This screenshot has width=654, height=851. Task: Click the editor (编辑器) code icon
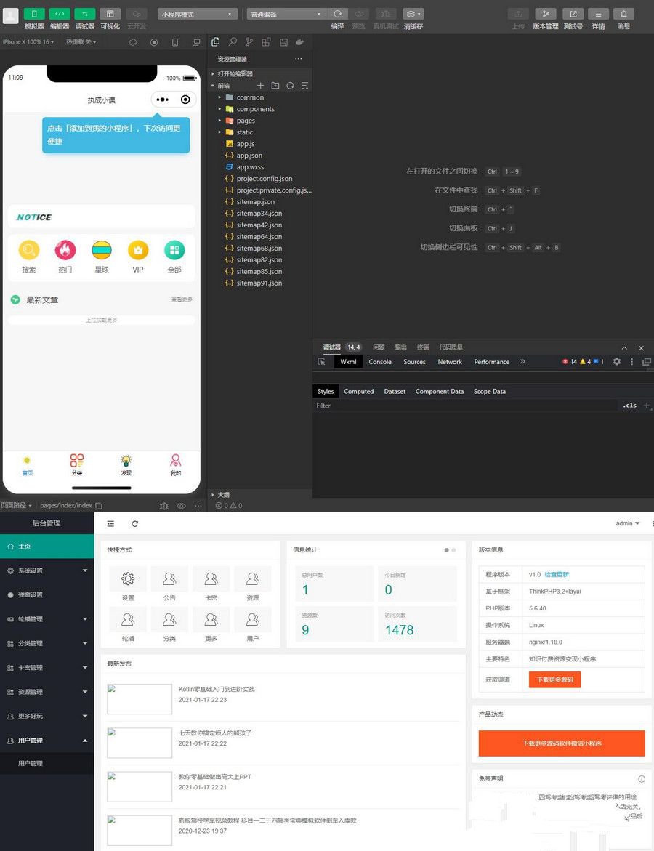click(x=60, y=14)
